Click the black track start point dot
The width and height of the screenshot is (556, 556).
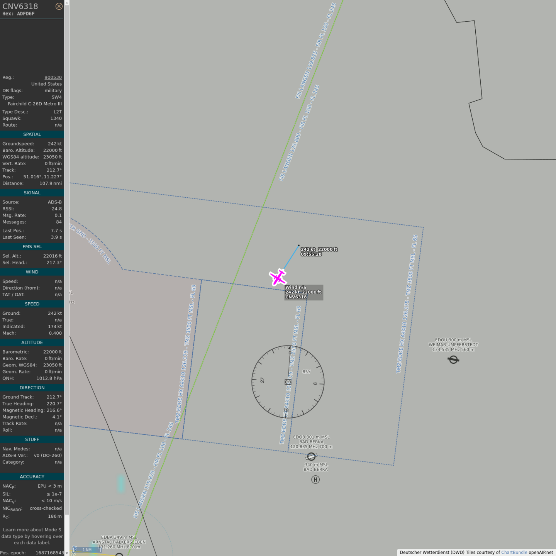click(x=298, y=245)
